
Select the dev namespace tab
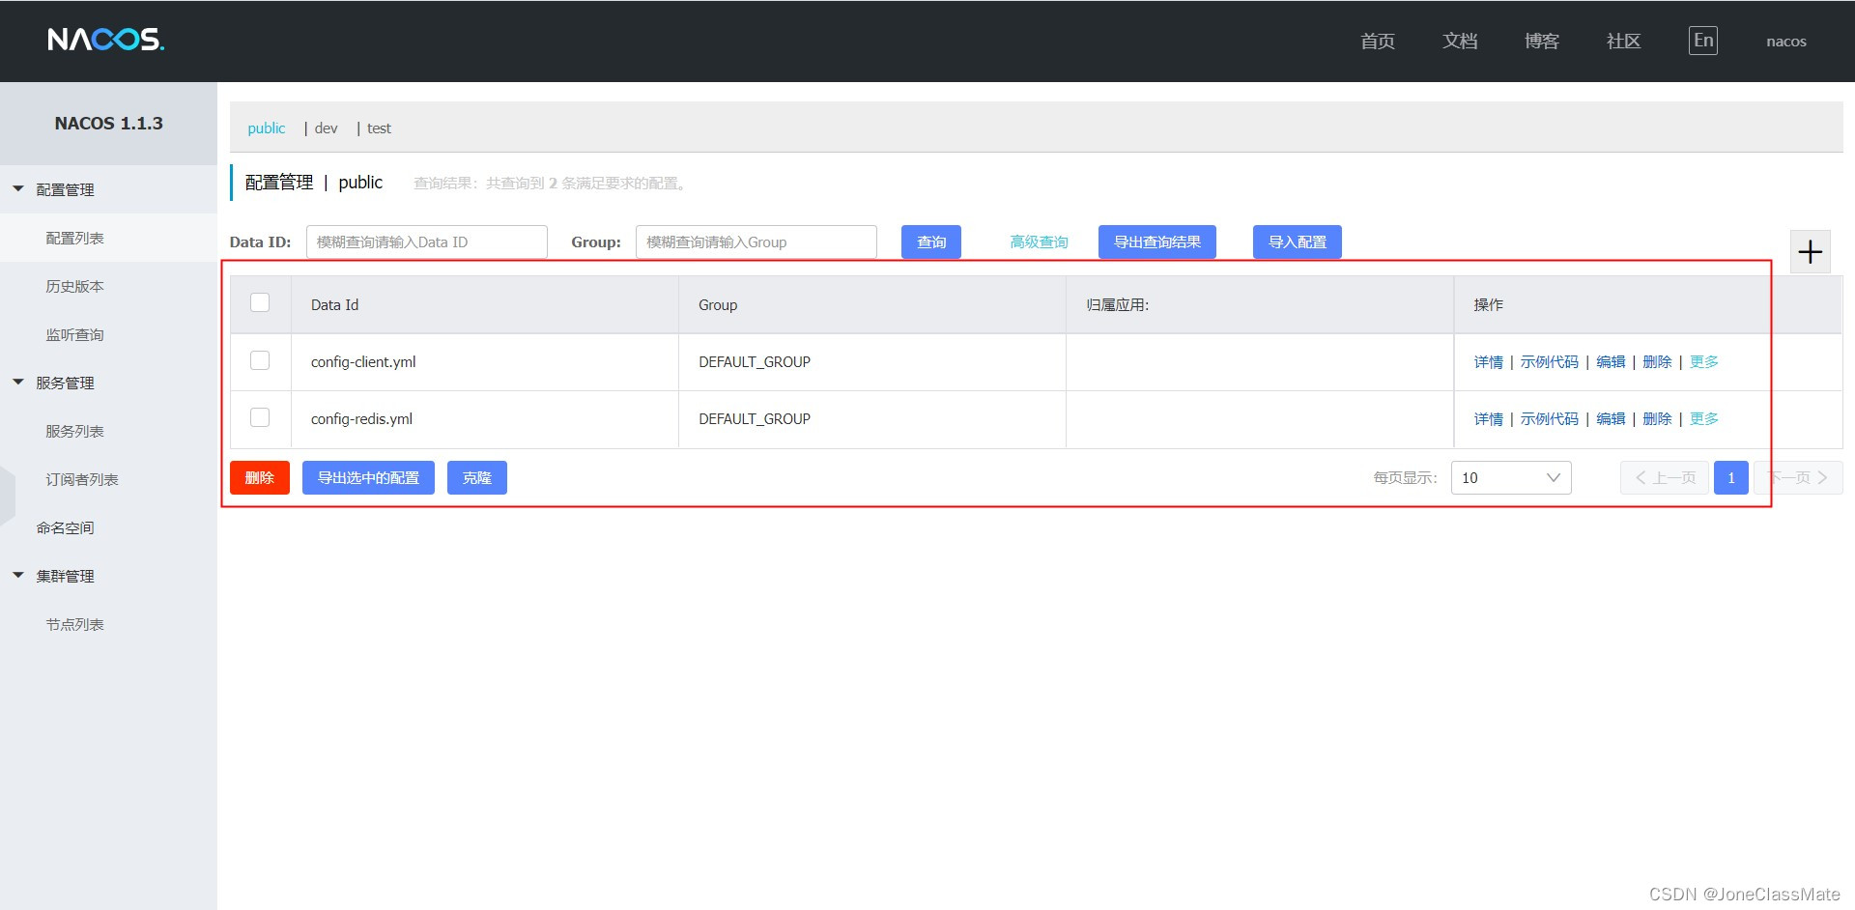click(326, 128)
